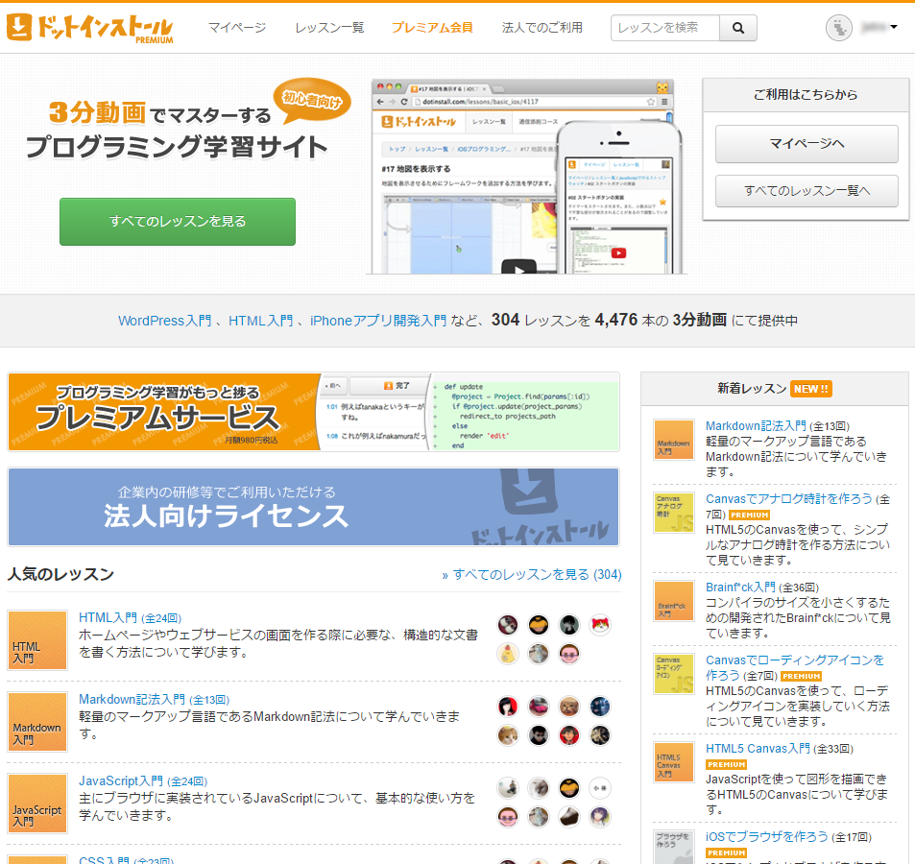The image size is (915, 864).
Task: Open the HTML5 Canvas入門 link
Action: click(x=758, y=749)
